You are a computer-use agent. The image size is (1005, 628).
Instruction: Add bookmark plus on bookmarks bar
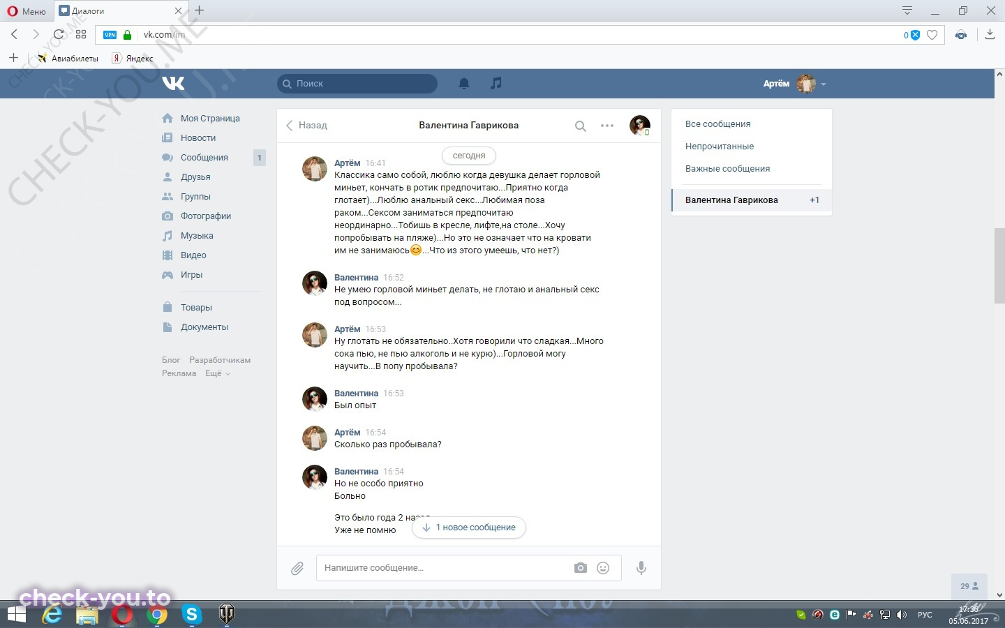click(x=13, y=58)
